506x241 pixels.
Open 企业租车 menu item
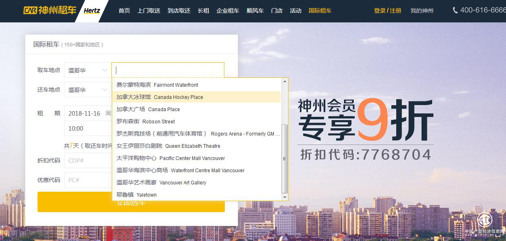pos(228,11)
